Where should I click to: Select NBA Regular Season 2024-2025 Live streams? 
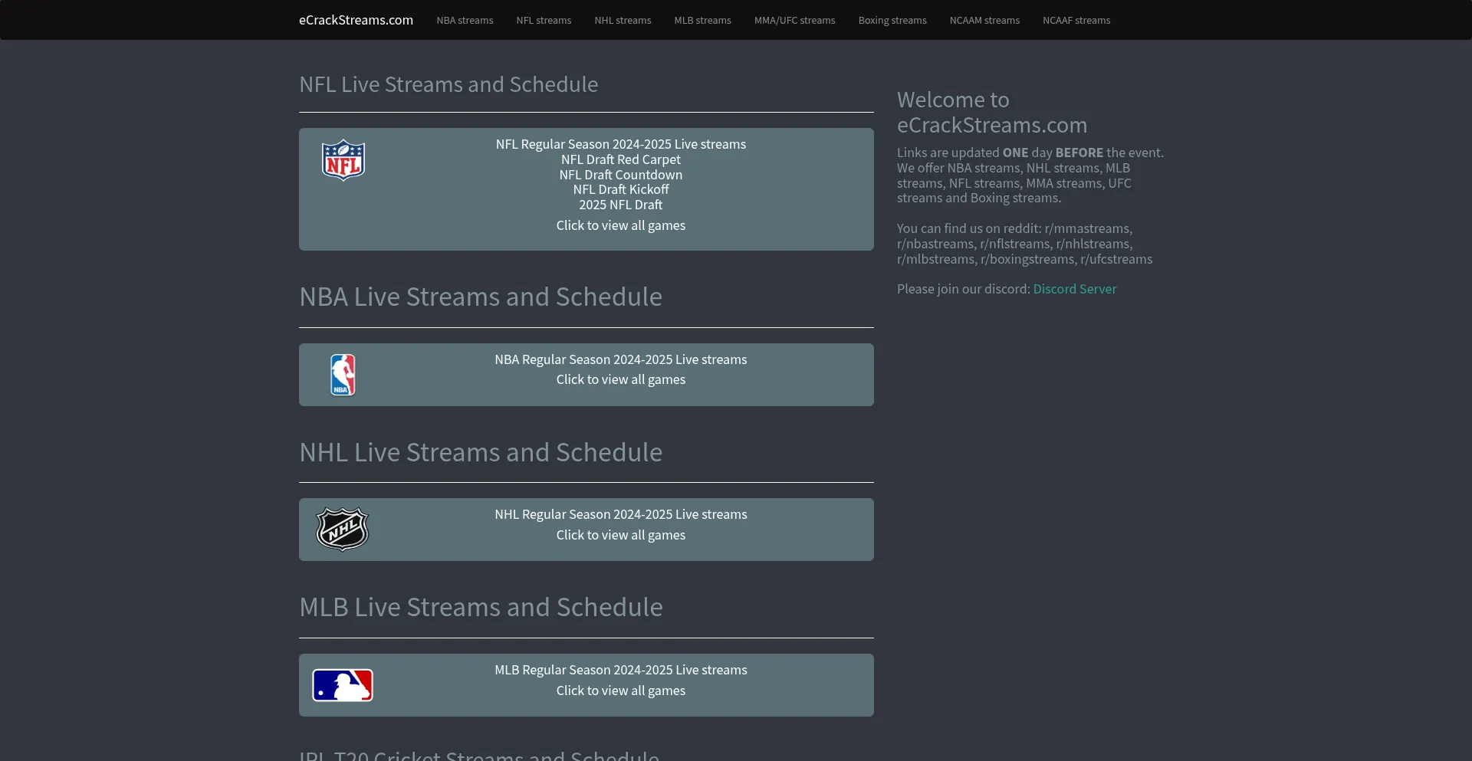(x=621, y=359)
